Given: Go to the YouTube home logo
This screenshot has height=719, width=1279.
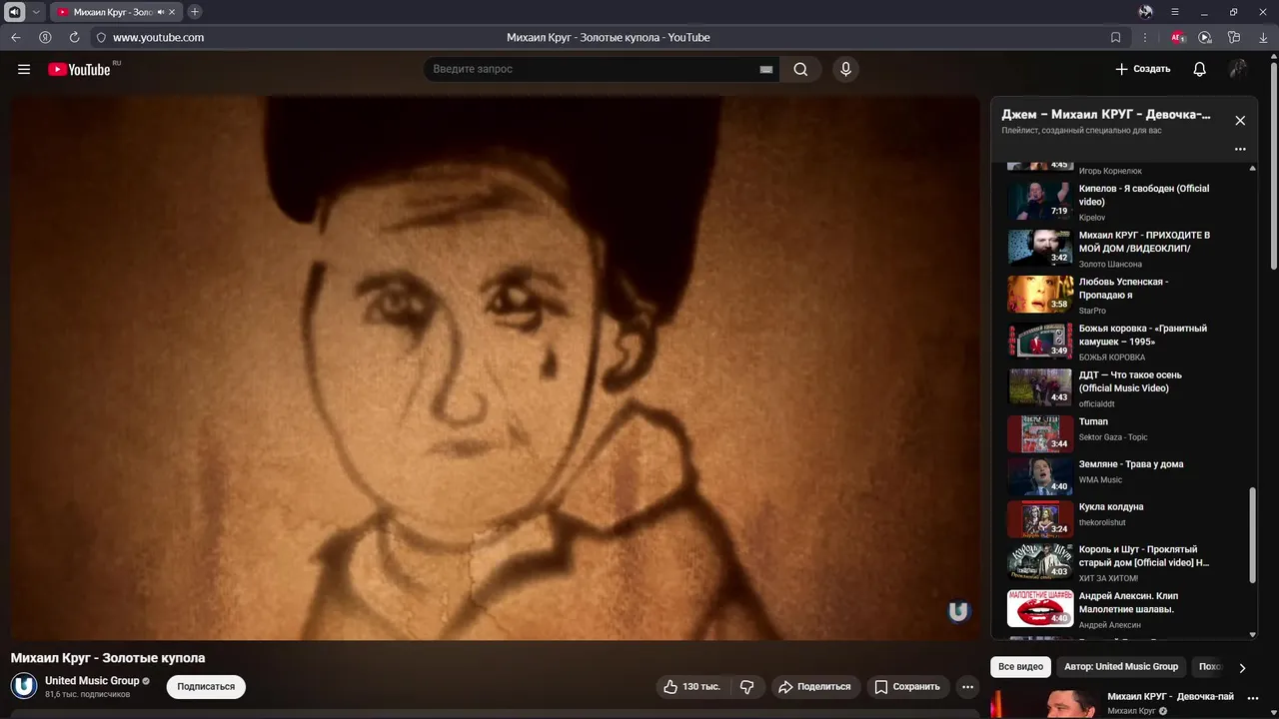Looking at the screenshot, I should 79,69.
